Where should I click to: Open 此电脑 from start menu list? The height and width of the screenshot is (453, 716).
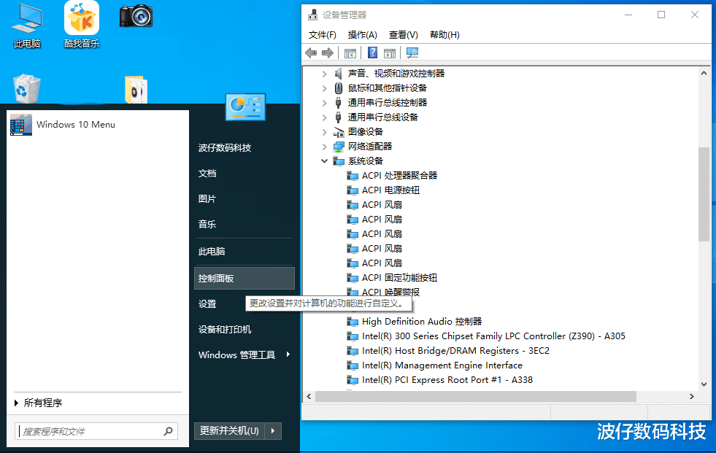212,252
